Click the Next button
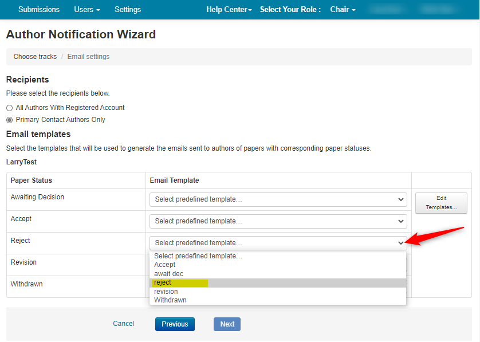Screen dimensions: 480x342 coord(227,324)
